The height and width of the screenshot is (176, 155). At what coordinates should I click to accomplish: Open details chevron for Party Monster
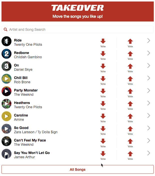148,90
